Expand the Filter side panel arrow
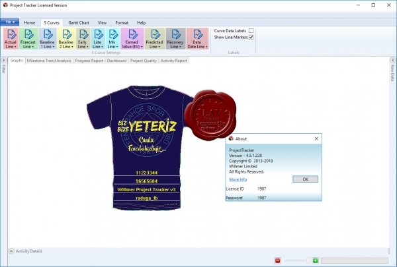This screenshot has width=397, height=267. coord(3,60)
